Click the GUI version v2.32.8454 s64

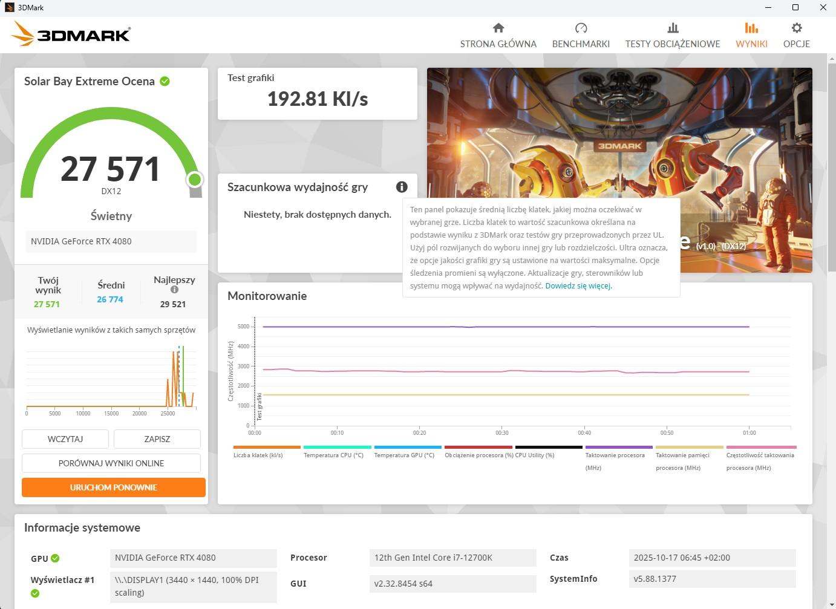click(452, 584)
